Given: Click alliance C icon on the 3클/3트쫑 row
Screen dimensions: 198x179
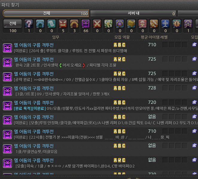Looking at the screenshot, I should click(124, 88).
